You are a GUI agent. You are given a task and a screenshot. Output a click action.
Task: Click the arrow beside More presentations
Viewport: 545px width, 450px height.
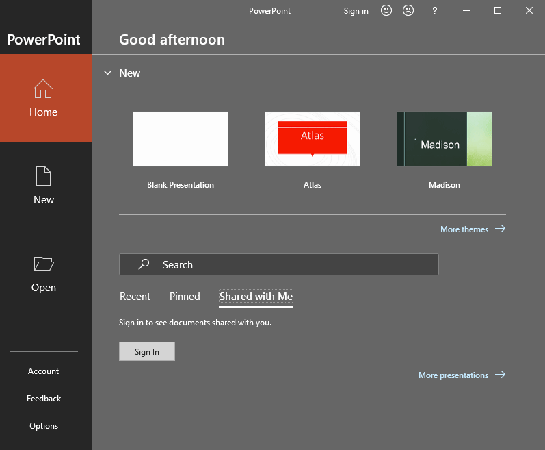pos(500,375)
